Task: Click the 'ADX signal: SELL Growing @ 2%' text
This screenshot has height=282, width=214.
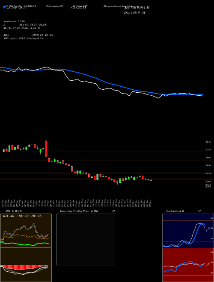Action: (x=24, y=38)
